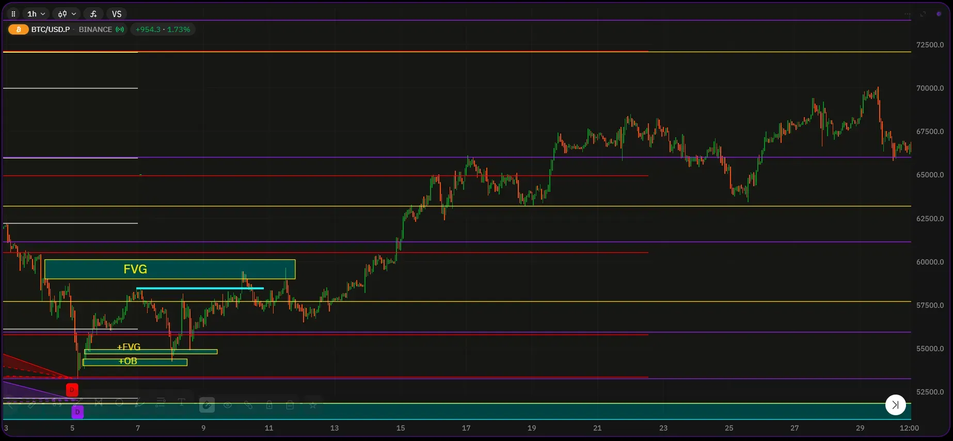Select the BTC/USD.P symbol label
The width and height of the screenshot is (953, 441).
click(51, 29)
